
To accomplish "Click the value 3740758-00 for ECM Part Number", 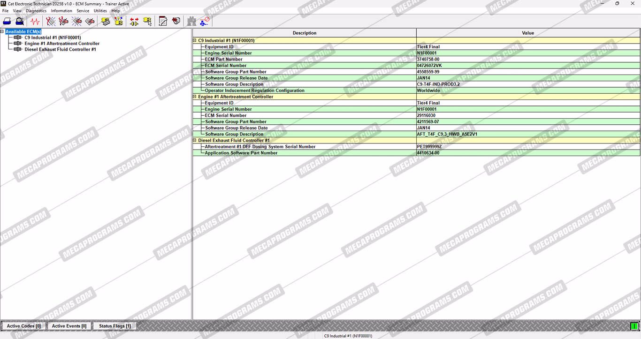I will tap(428, 59).
